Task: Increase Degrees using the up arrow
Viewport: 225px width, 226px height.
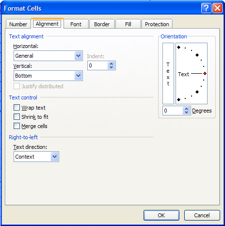Action: 187,109
